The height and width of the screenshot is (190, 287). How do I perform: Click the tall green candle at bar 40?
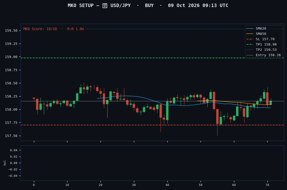coord(167,111)
